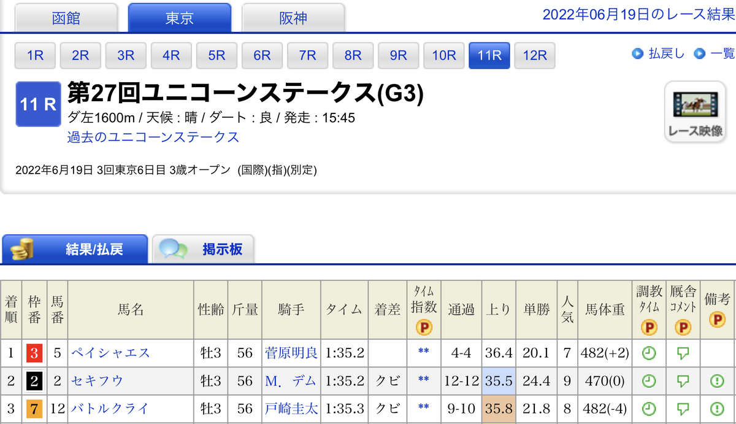This screenshot has height=424, width=736.
Task: Open training time clock for セキフウ
Action: pos(649,381)
